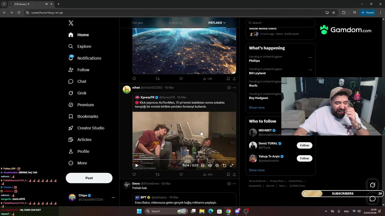Click the X search field
Screen dimensions: 385x216
click(x=280, y=23)
